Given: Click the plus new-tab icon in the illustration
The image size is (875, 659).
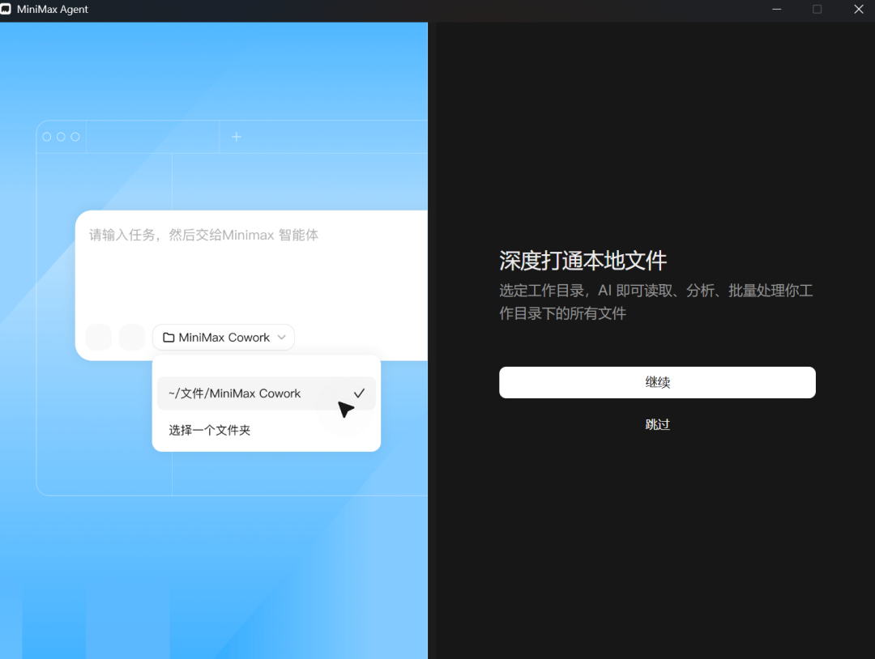Looking at the screenshot, I should [236, 136].
